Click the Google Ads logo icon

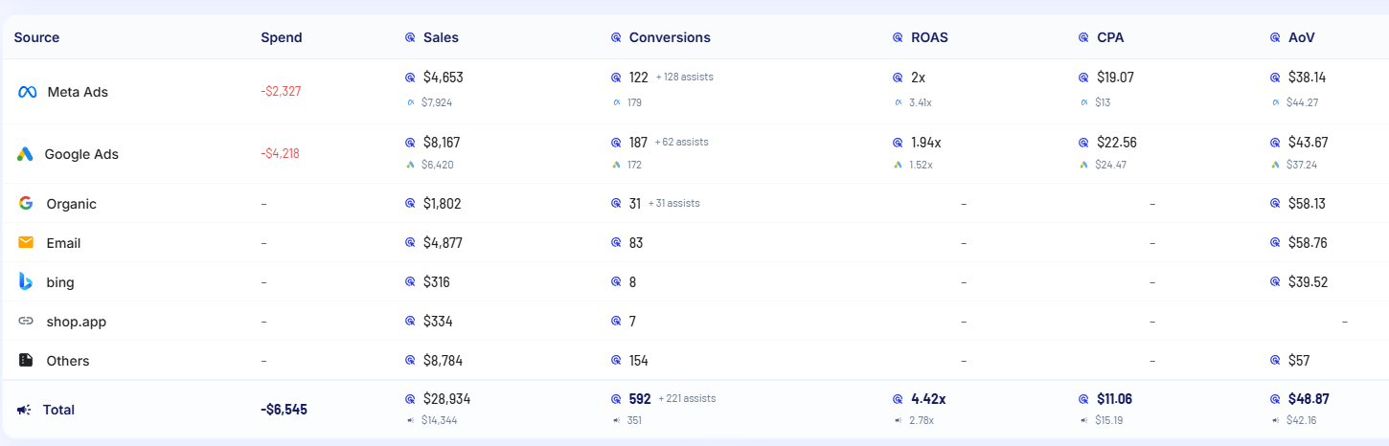pyautogui.click(x=25, y=154)
